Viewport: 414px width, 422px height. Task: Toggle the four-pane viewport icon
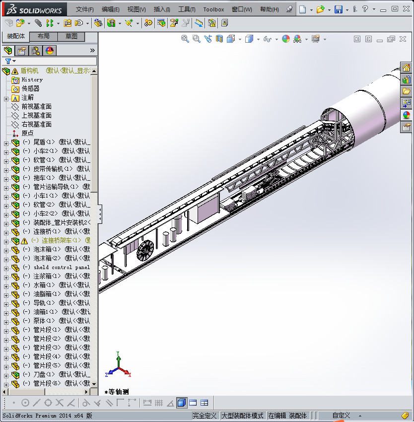205,403
